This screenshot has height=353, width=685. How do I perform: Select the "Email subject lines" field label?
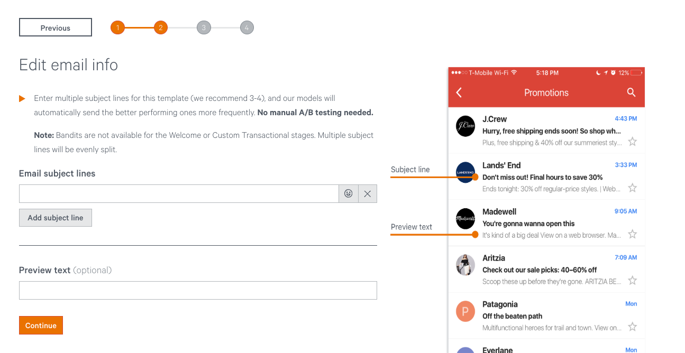(57, 174)
